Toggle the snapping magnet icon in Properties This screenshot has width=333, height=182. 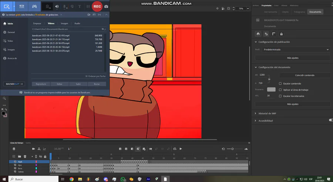tap(258, 34)
